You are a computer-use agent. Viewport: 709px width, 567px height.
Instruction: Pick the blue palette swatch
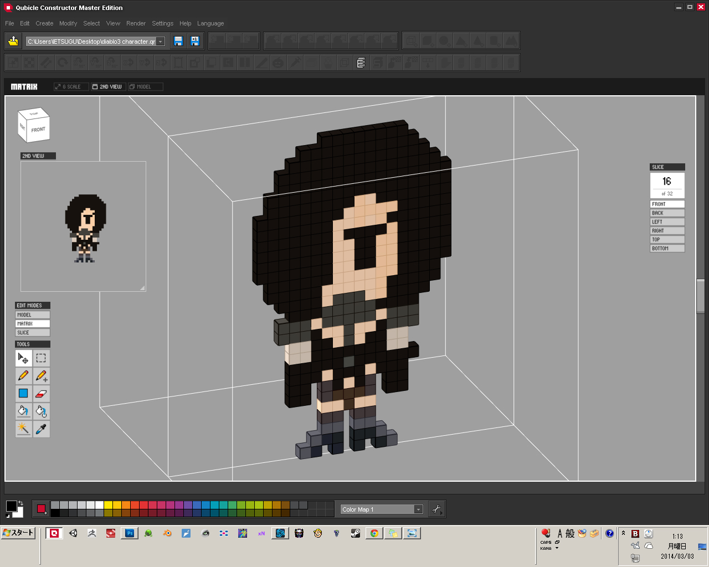(x=205, y=505)
